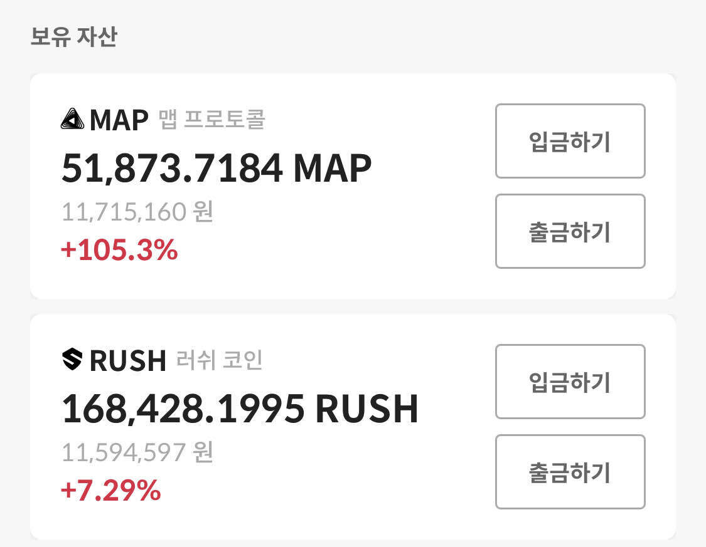Click the MAP Protocol triangle logo icon

(73, 119)
